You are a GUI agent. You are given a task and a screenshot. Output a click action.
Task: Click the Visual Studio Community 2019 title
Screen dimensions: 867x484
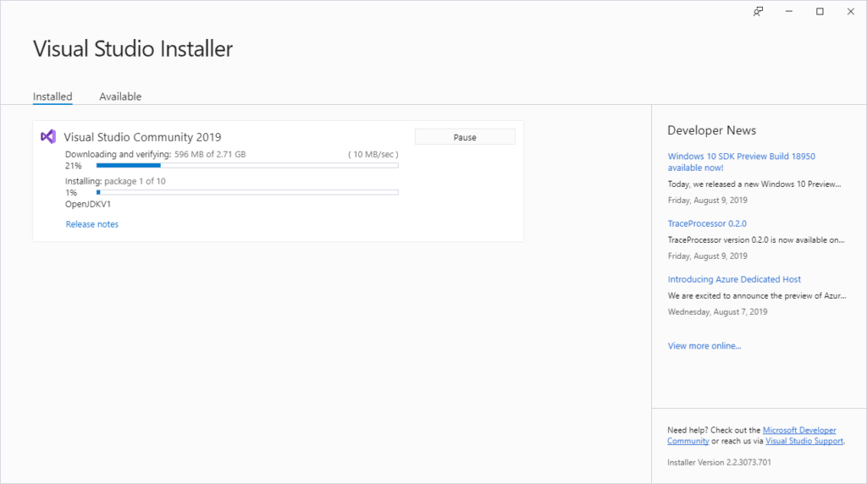click(x=142, y=137)
